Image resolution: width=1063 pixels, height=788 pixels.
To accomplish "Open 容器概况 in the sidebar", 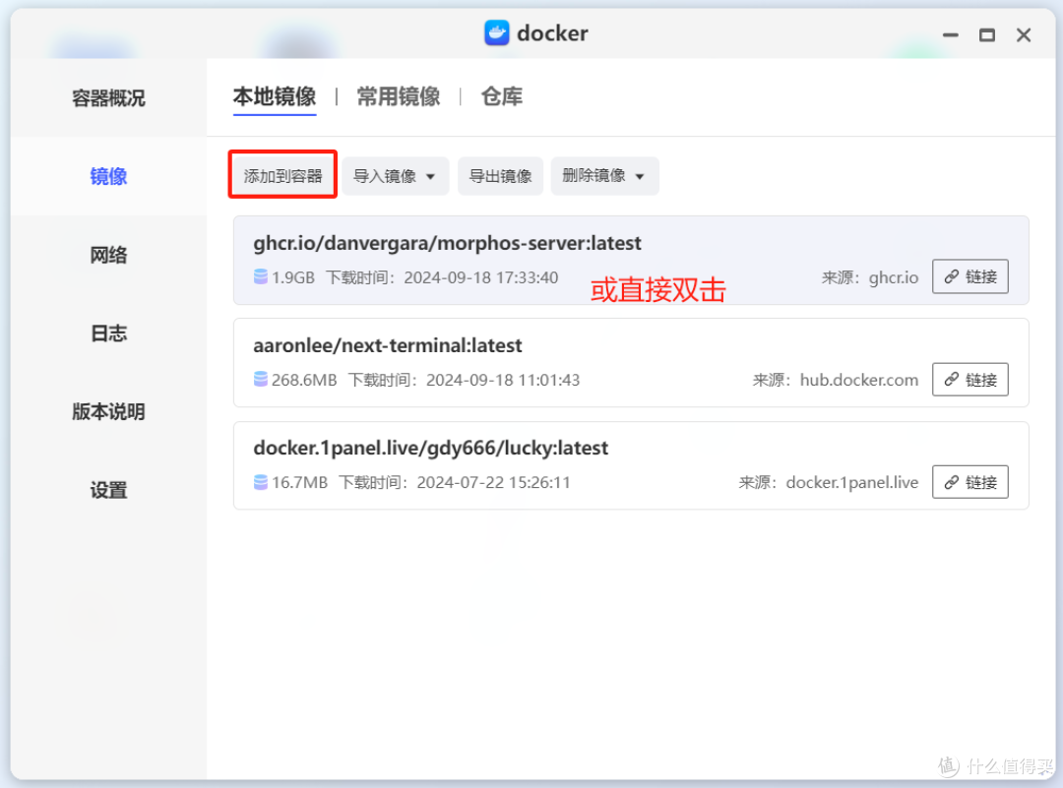I will pos(108,98).
